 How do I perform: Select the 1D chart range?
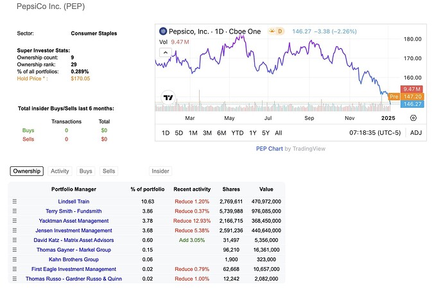click(166, 133)
